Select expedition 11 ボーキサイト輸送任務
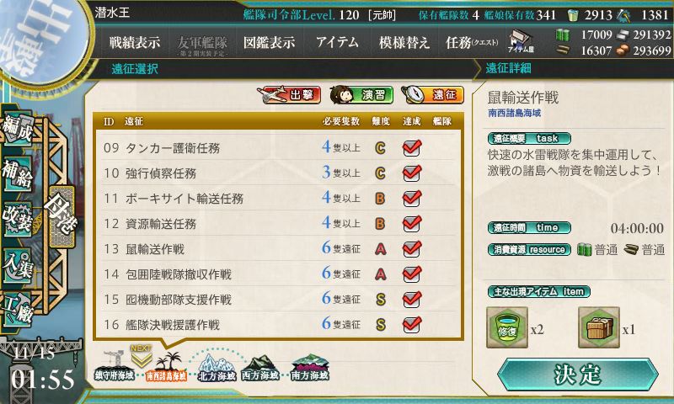 (x=278, y=199)
